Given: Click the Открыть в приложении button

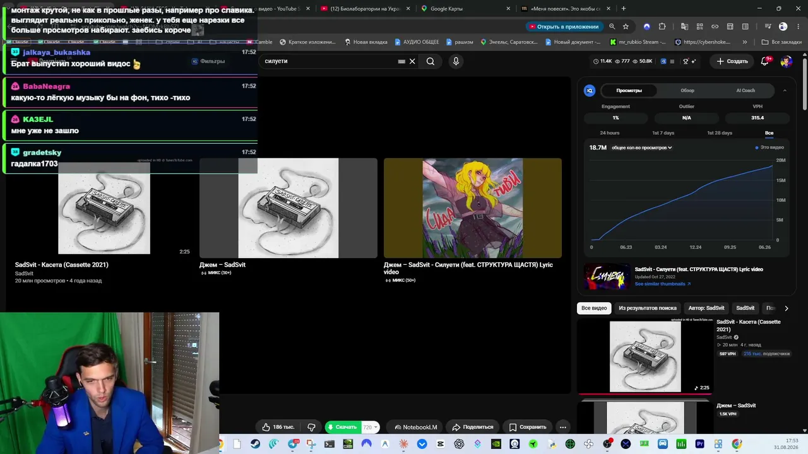Looking at the screenshot, I should (564, 26).
